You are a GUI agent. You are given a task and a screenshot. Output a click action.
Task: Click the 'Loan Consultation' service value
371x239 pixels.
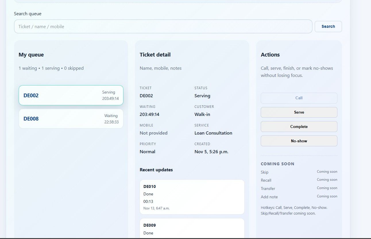click(x=213, y=133)
